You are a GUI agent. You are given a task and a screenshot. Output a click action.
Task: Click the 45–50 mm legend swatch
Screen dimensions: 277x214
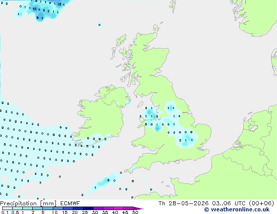point(128,208)
